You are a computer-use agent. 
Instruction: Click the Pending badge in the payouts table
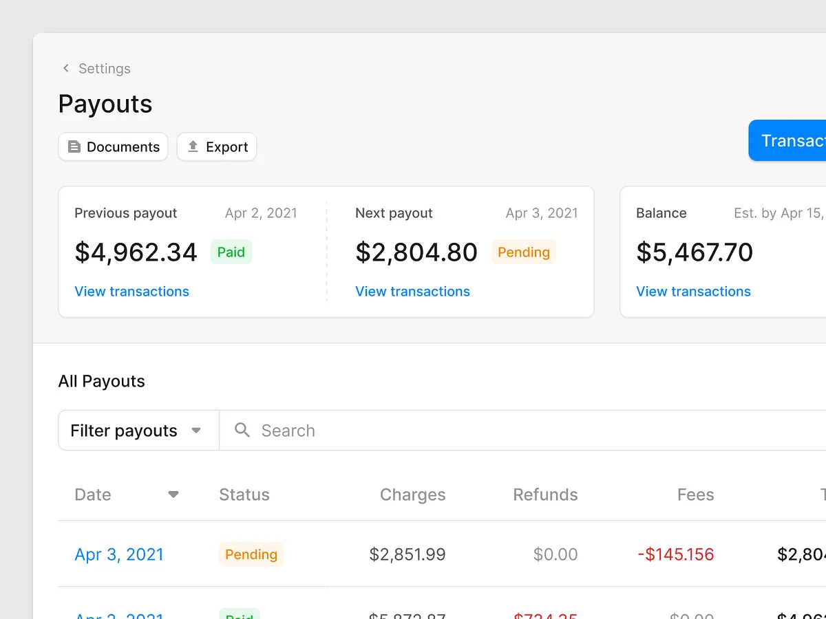click(251, 554)
